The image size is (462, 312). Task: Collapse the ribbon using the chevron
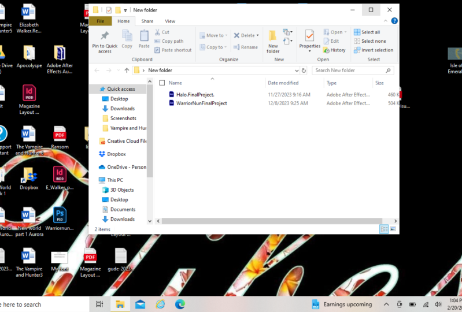[x=385, y=21]
